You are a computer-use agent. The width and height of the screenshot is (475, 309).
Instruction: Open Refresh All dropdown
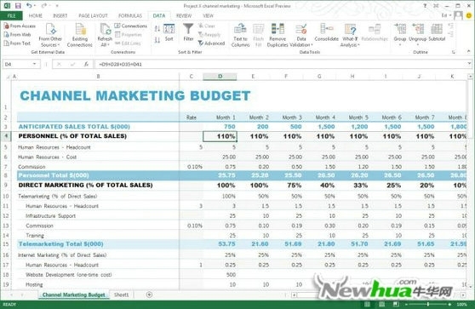pyautogui.click(x=105, y=35)
